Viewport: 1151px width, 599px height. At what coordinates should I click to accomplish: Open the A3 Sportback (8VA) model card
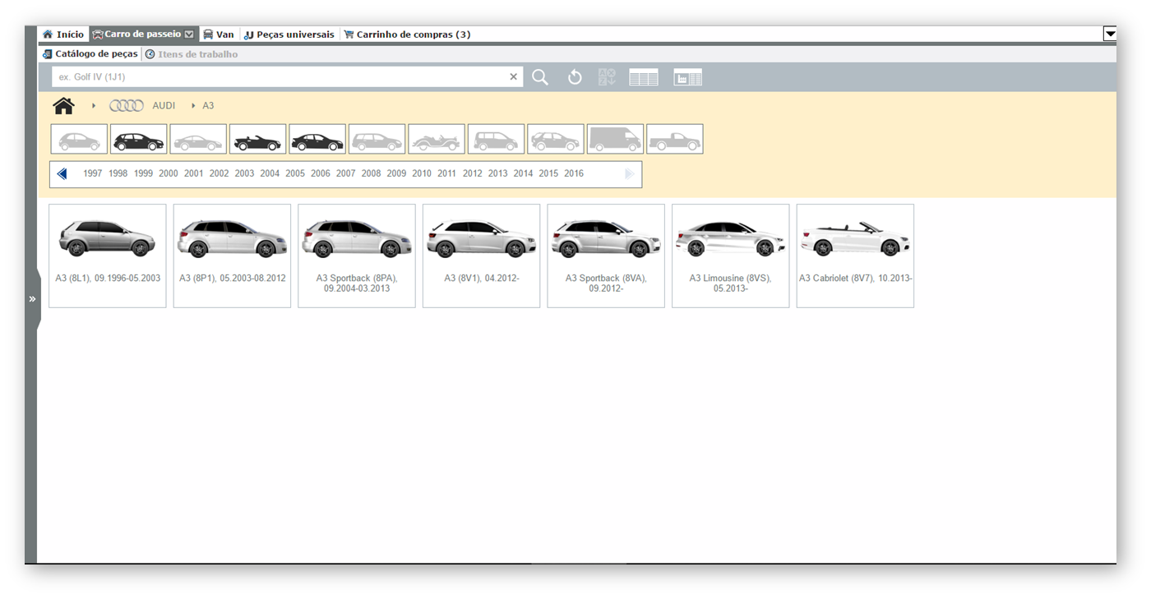(x=606, y=256)
